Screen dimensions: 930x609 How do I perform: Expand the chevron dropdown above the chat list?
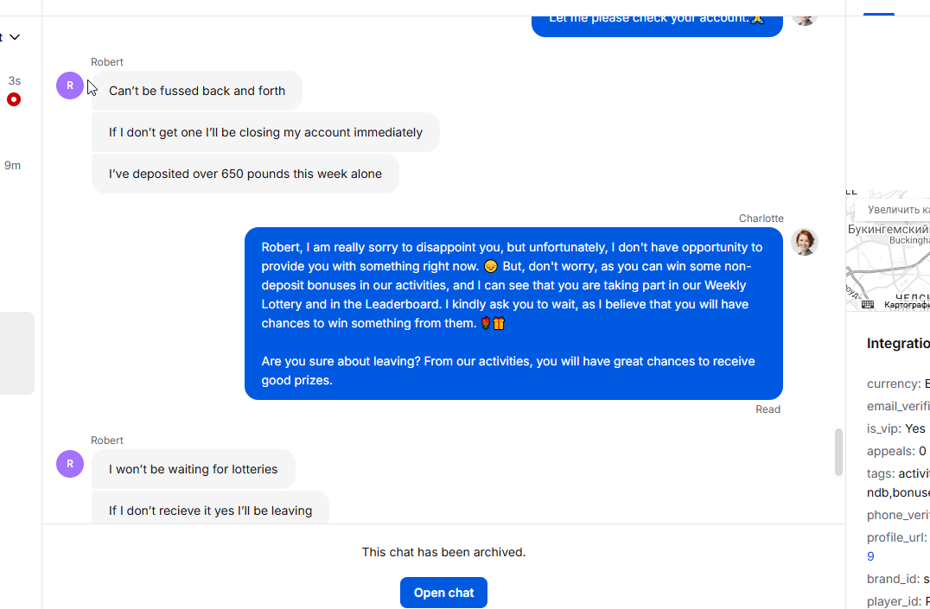15,37
